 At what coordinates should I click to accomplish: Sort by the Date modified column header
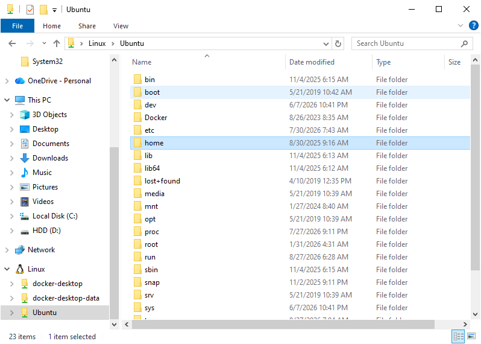pyautogui.click(x=312, y=62)
